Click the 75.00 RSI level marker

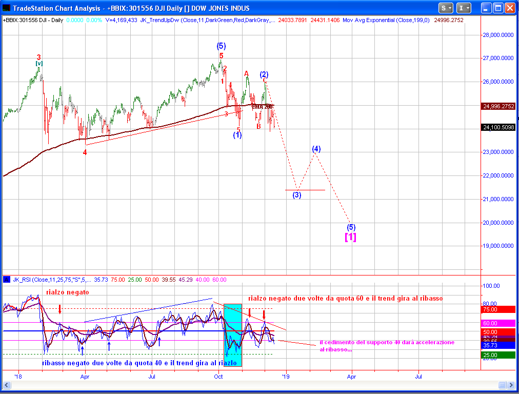pyautogui.click(x=498, y=309)
